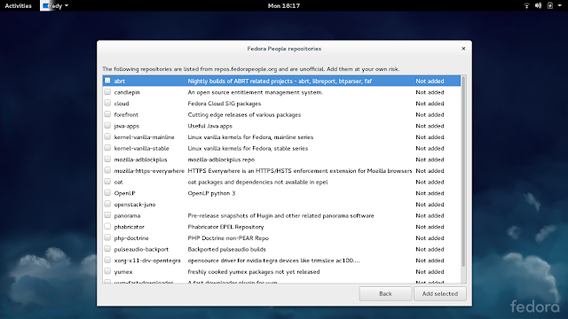Open the Activities overview
The width and height of the screenshot is (568, 319).
18,6
